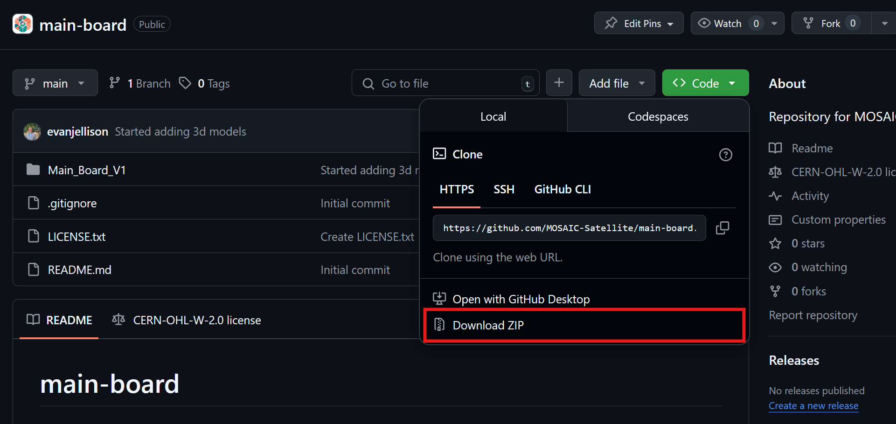
Task: Open the 1 Branch link
Action: pyautogui.click(x=140, y=83)
